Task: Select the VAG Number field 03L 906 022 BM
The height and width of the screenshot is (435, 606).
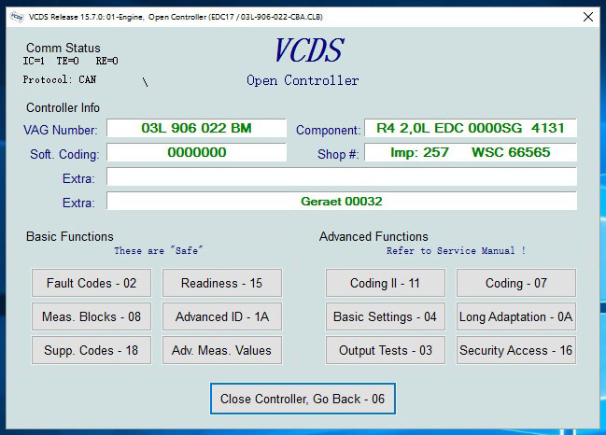Action: point(196,128)
